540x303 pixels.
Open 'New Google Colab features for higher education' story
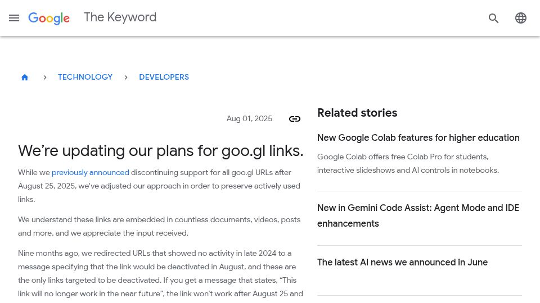coord(418,138)
